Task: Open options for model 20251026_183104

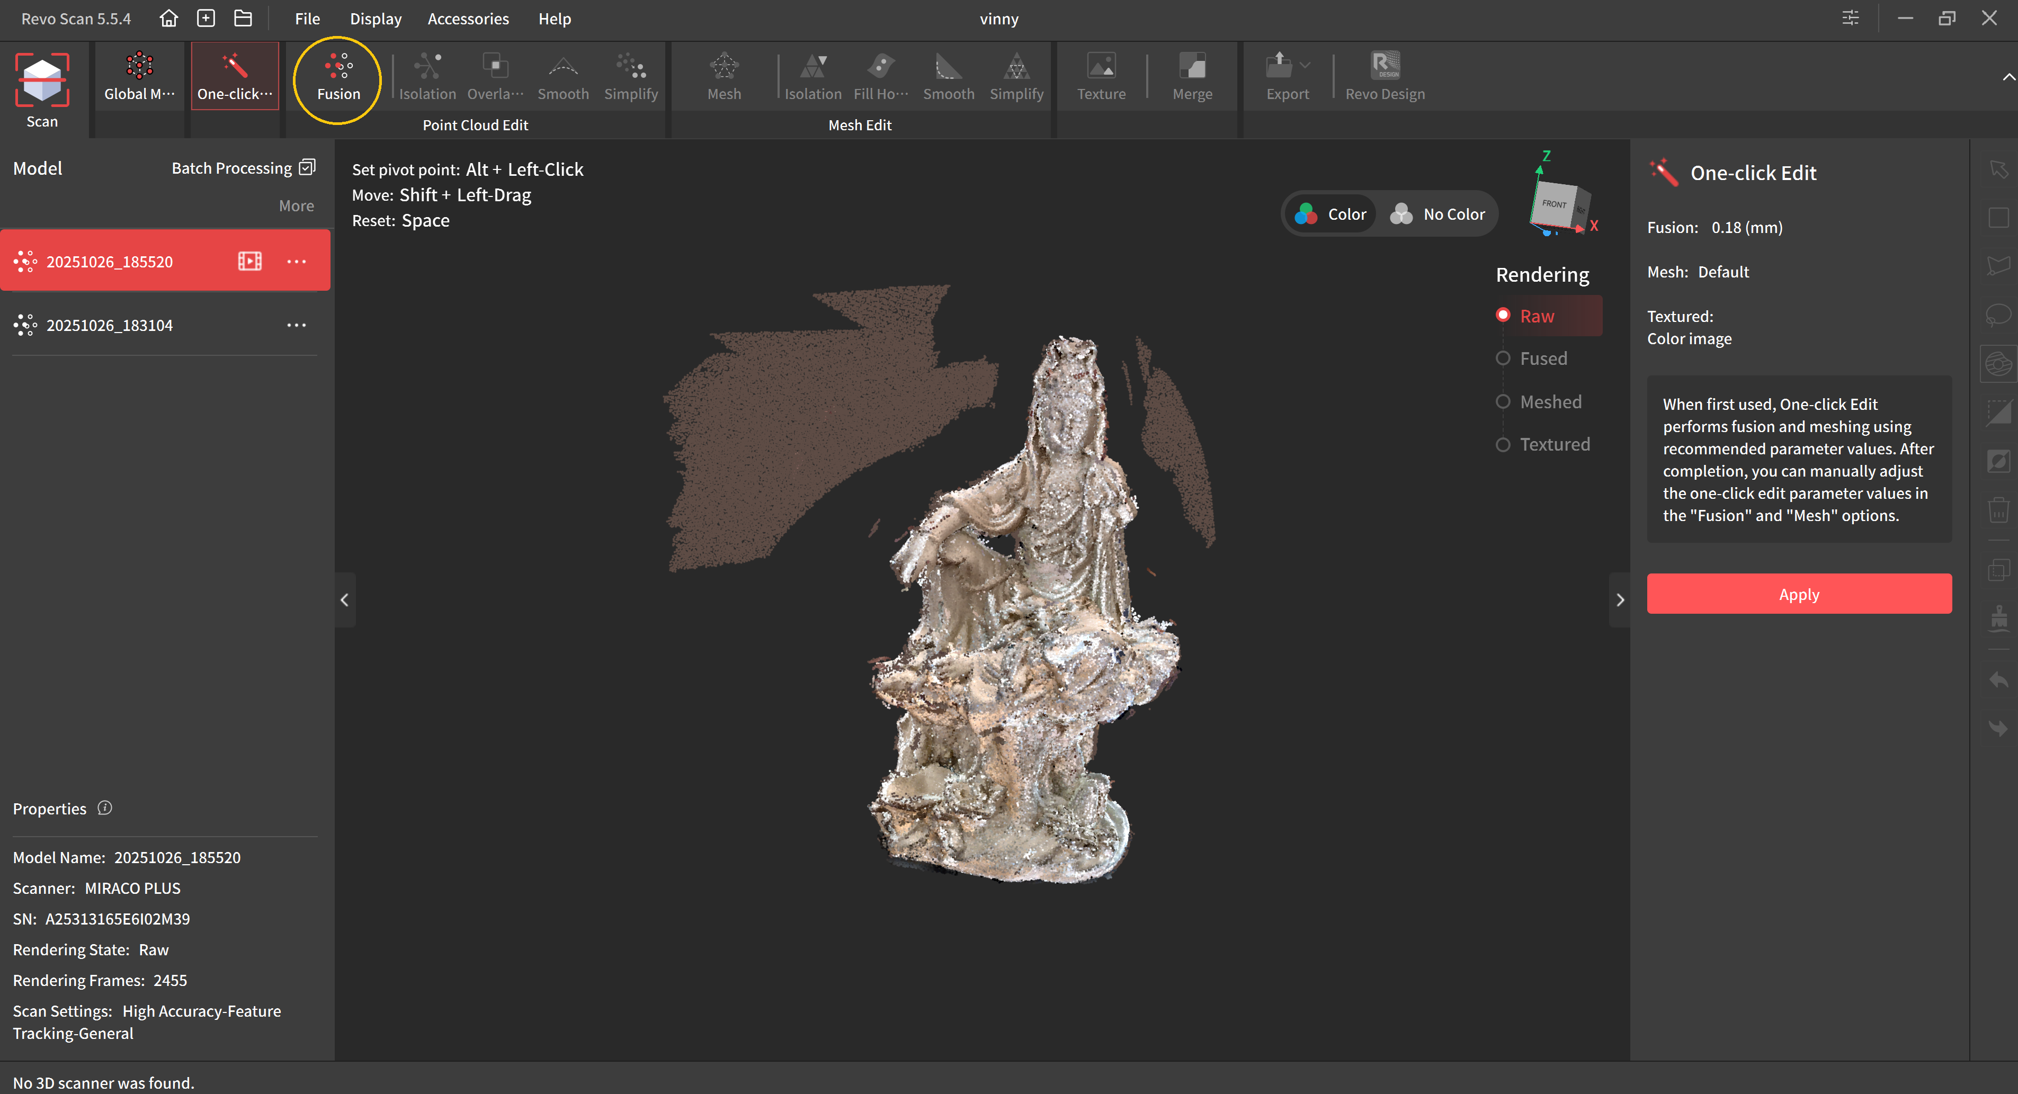Action: click(296, 325)
